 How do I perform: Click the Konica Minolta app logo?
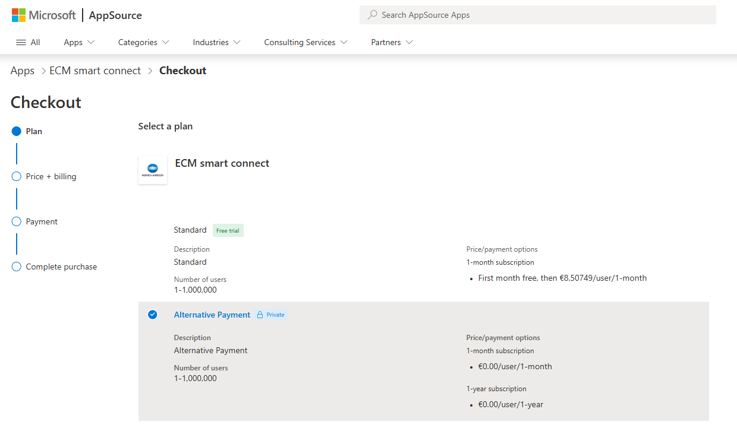[153, 170]
